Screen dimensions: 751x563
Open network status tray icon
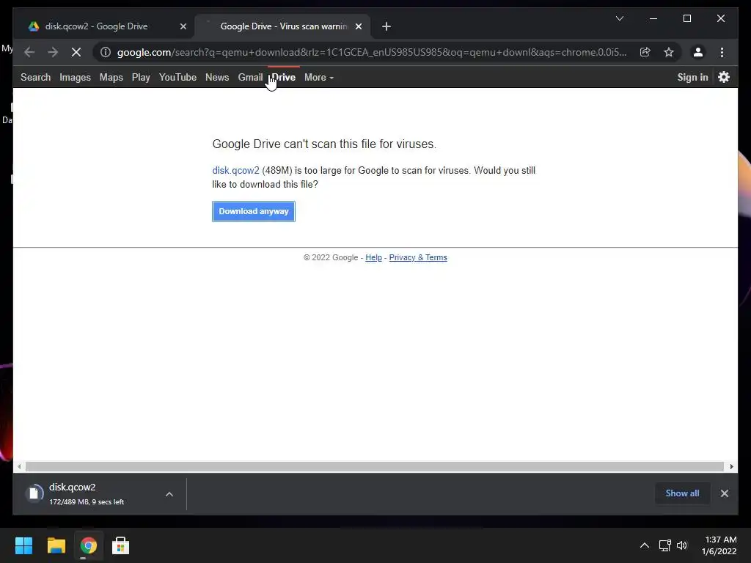coord(664,545)
